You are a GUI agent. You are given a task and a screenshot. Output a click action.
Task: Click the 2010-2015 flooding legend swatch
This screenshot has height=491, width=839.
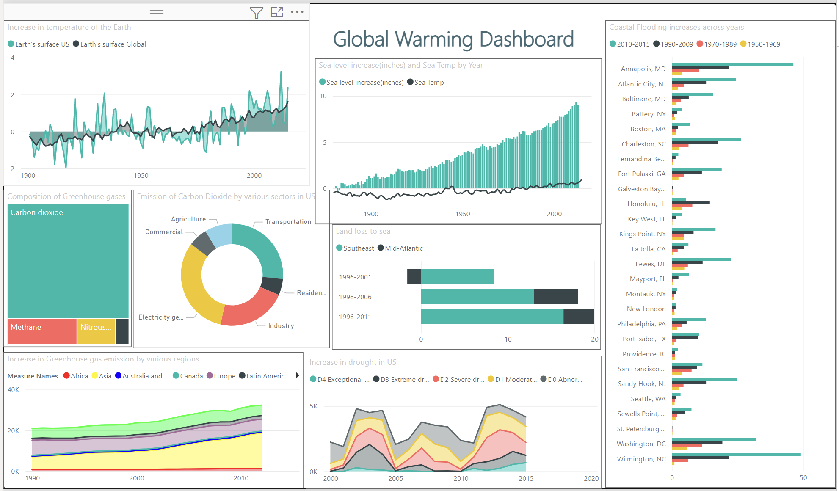coord(613,44)
